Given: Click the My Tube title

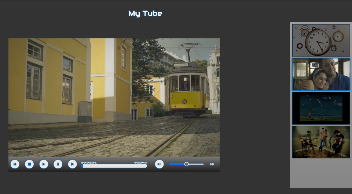Looking at the screenshot, I should [x=145, y=14].
